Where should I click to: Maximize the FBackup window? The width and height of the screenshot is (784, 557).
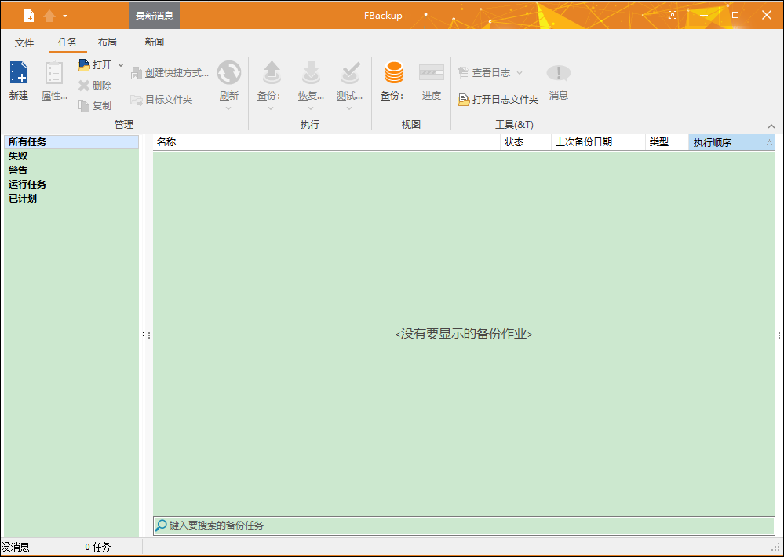[735, 15]
